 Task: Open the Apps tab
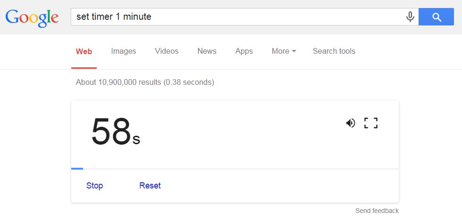click(244, 51)
